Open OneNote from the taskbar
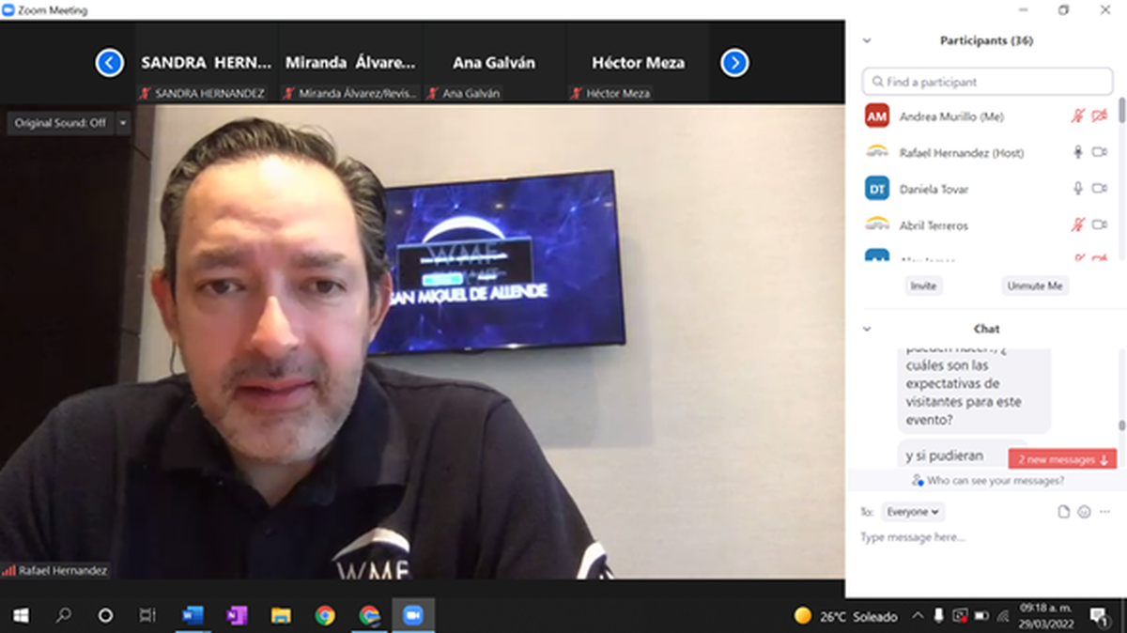This screenshot has height=633, width=1127. (x=236, y=615)
